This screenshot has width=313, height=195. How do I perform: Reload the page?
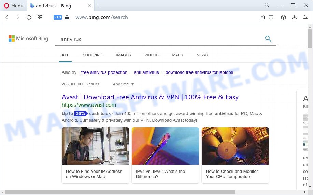pos(29,17)
